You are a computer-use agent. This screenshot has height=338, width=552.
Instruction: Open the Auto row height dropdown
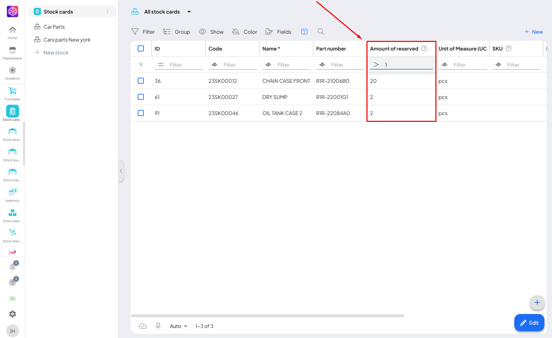point(178,326)
